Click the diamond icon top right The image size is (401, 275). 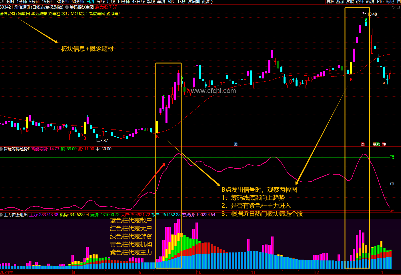tap(394, 7)
